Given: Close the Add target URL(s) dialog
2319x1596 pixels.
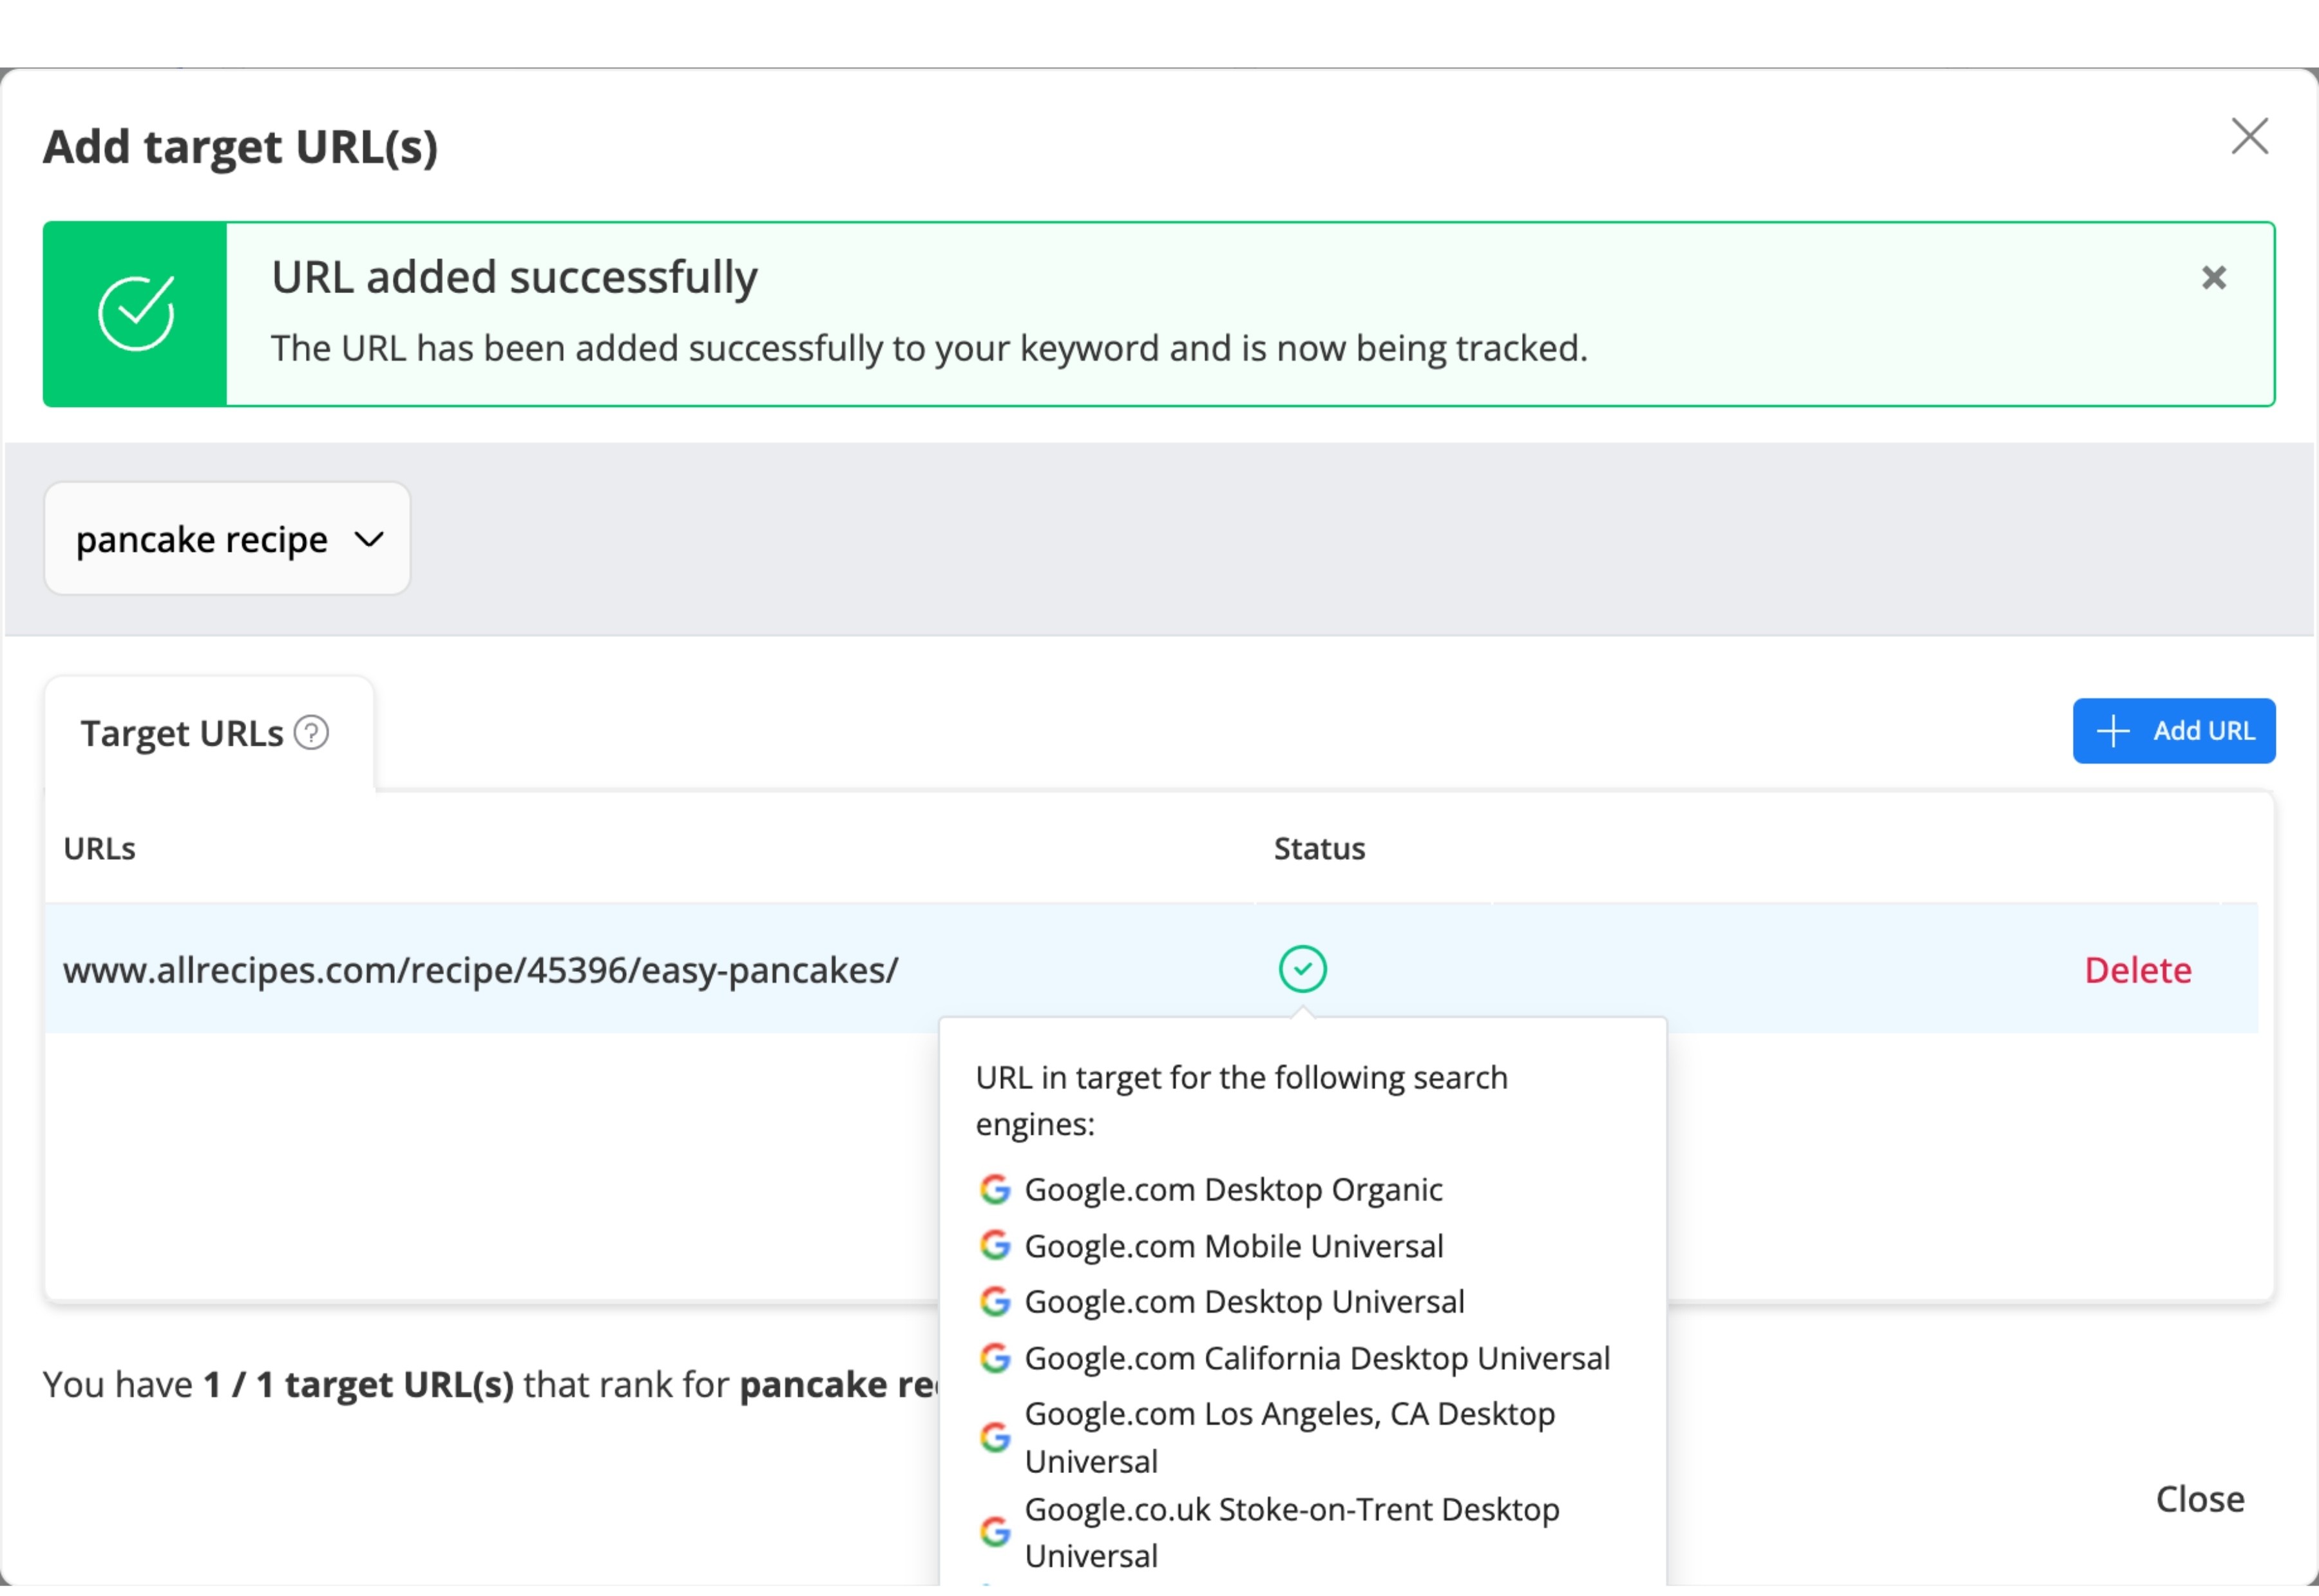Looking at the screenshot, I should coord(2249,136).
